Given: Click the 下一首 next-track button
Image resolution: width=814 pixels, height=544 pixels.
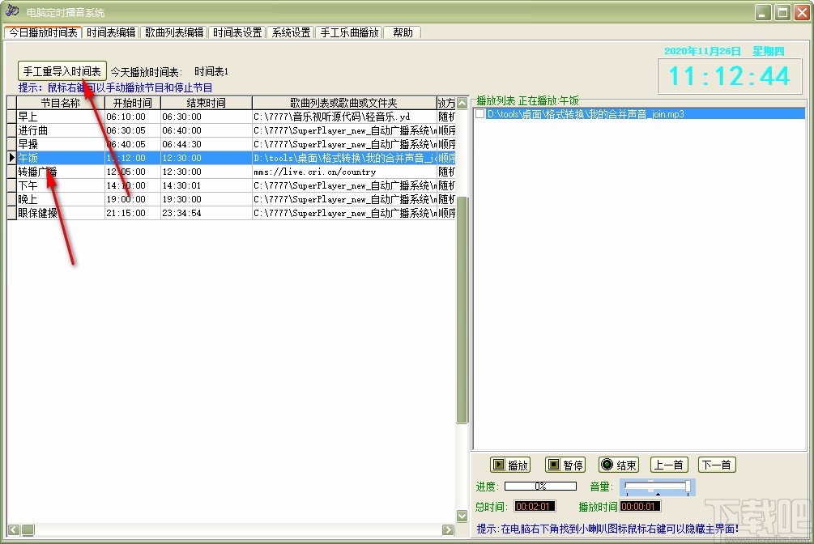Looking at the screenshot, I should tap(716, 465).
